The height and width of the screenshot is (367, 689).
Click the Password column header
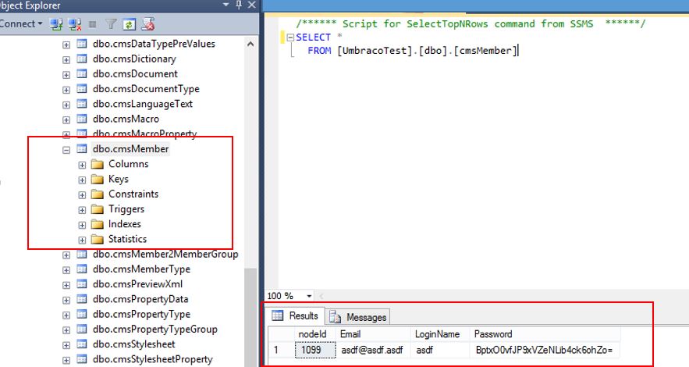click(545, 334)
